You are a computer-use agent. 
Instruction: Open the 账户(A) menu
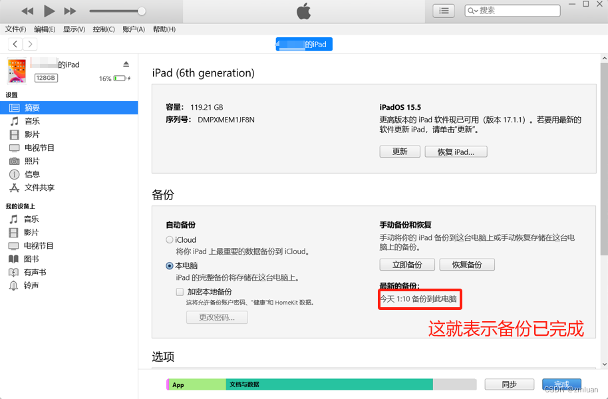click(134, 29)
